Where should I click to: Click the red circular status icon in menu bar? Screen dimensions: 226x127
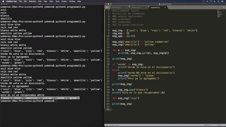(x=204, y=1)
